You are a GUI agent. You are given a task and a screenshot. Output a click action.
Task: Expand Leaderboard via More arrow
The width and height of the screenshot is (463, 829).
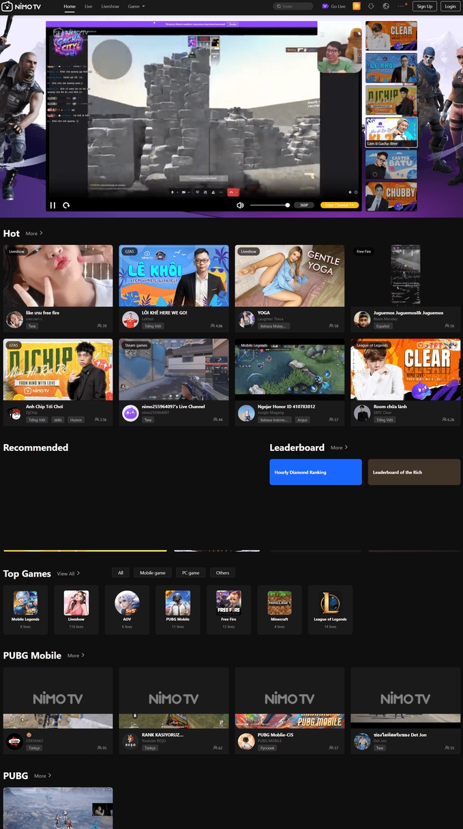coord(340,448)
